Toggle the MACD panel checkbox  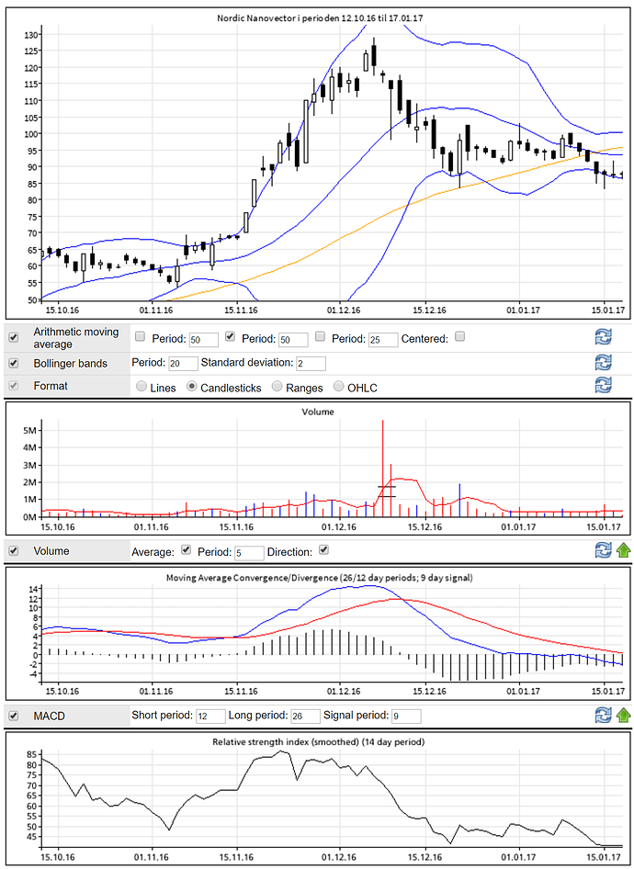point(14,716)
